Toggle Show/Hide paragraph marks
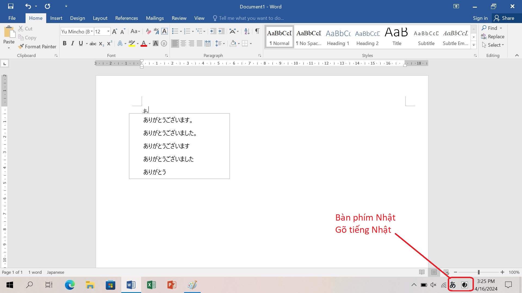 pyautogui.click(x=257, y=31)
